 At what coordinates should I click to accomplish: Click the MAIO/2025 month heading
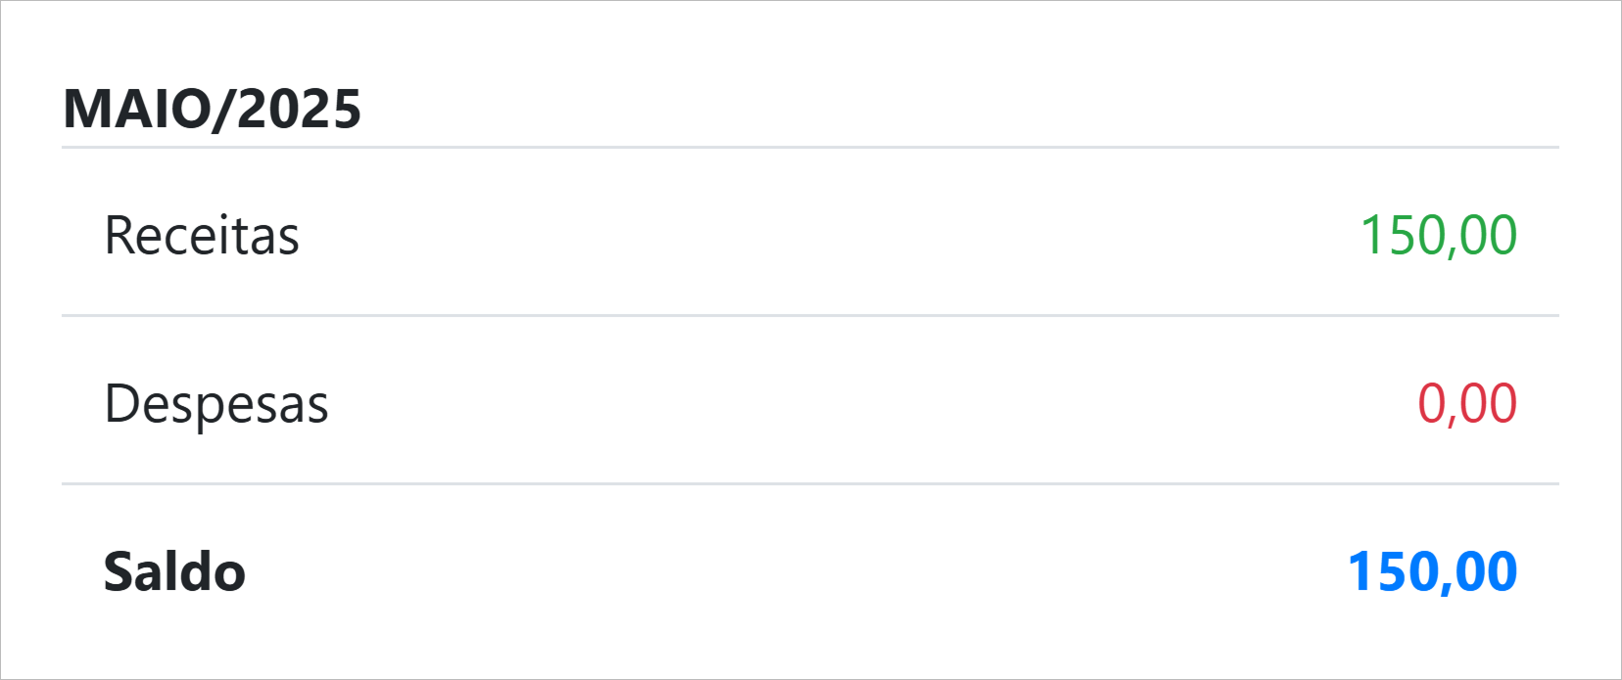click(212, 109)
